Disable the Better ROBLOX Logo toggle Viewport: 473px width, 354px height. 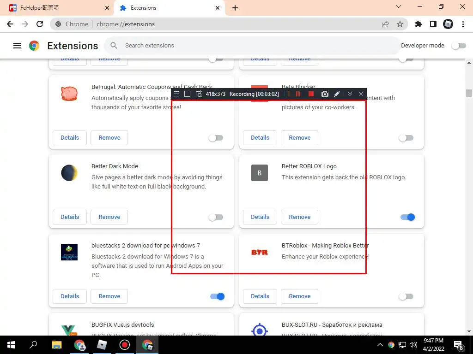point(407,217)
